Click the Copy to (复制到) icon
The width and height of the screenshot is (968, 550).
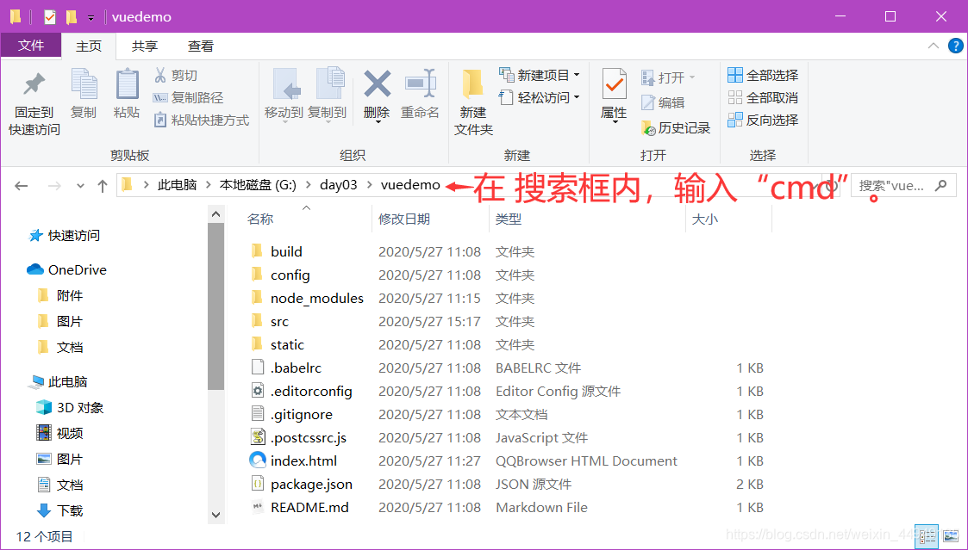(329, 83)
